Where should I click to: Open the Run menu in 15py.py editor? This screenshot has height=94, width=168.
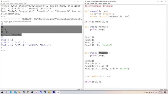[96, 3]
